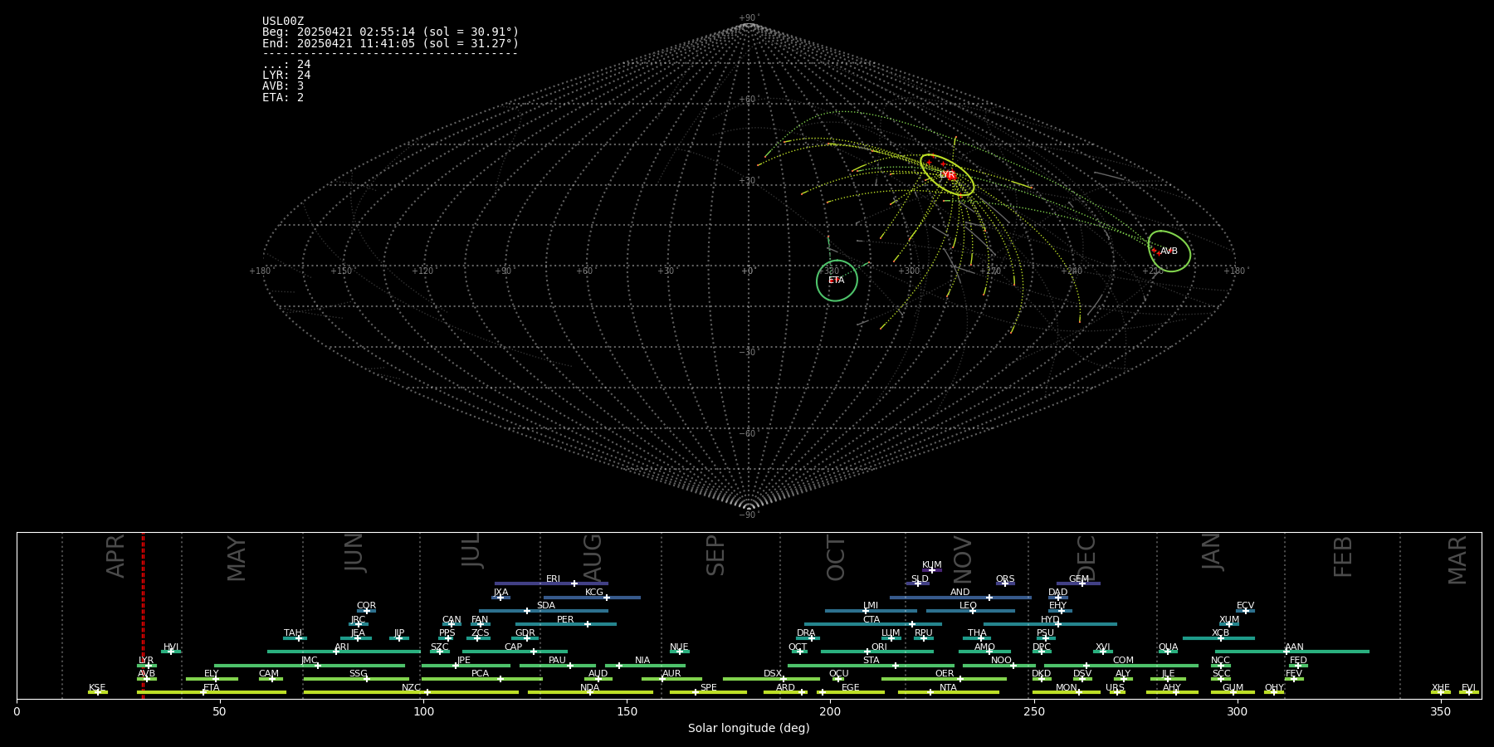Click the ETA shower label in bottom timeline
Image resolution: width=1494 pixels, height=747 pixels.
[x=212, y=688]
